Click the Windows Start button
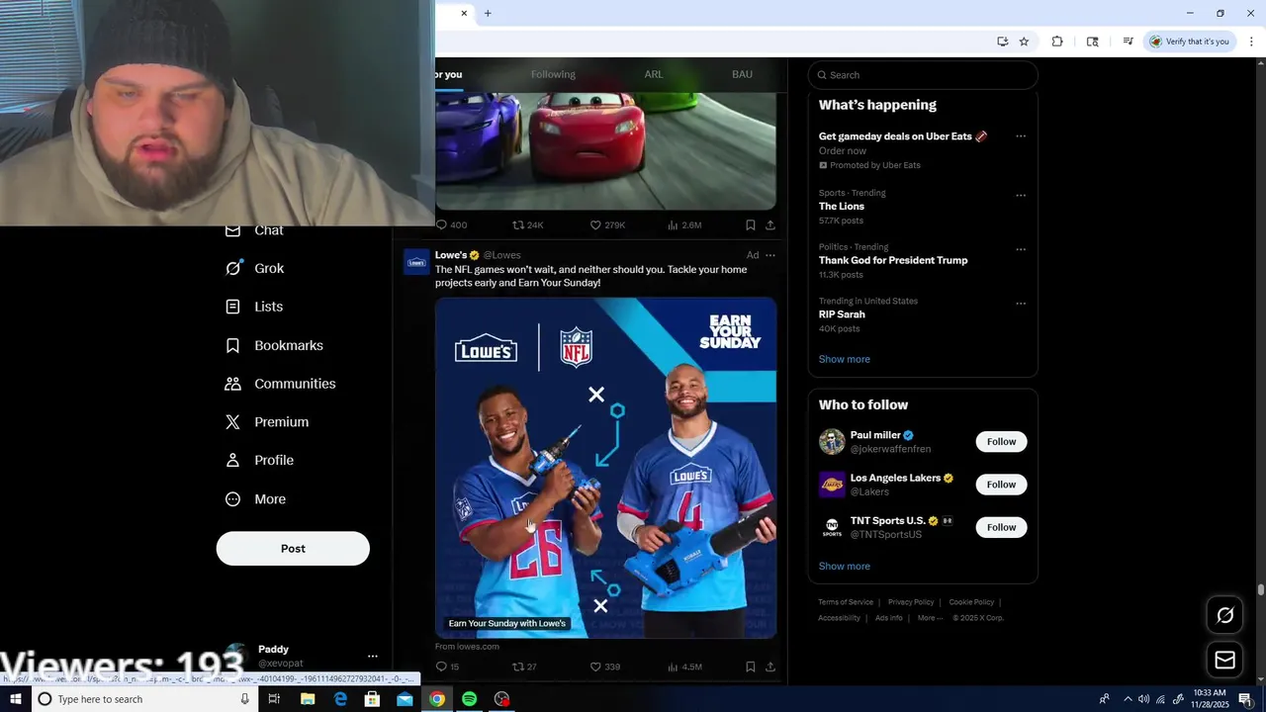The height and width of the screenshot is (712, 1266). pos(15,699)
